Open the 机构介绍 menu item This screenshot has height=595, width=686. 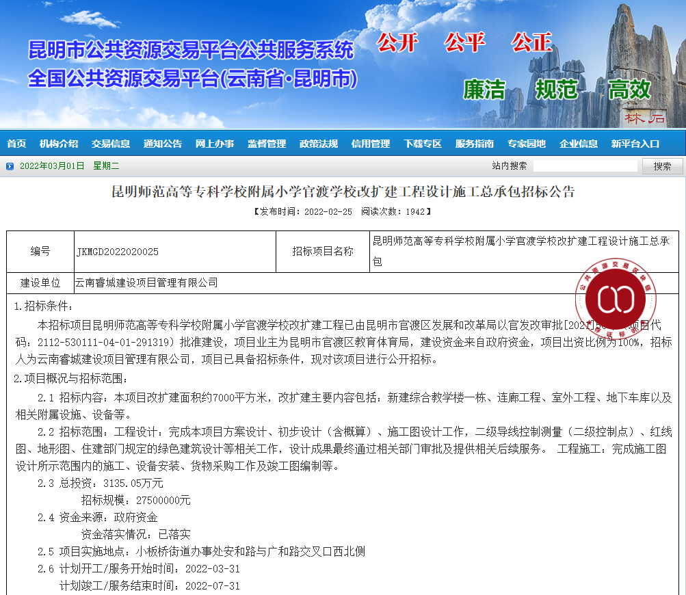point(59,144)
